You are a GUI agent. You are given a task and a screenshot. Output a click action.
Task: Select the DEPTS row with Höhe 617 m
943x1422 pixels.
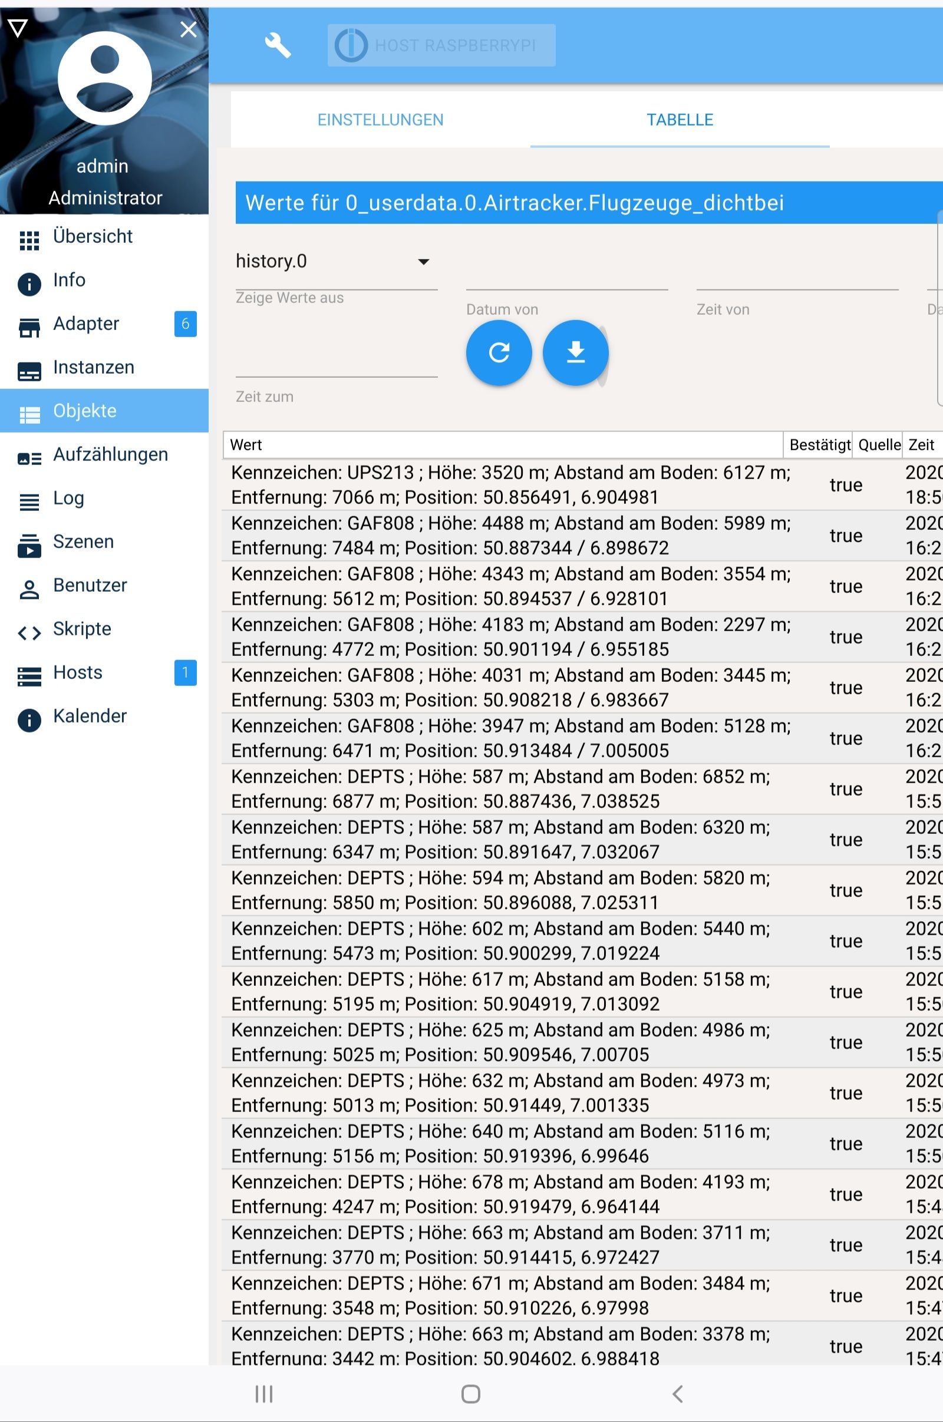[x=582, y=991]
